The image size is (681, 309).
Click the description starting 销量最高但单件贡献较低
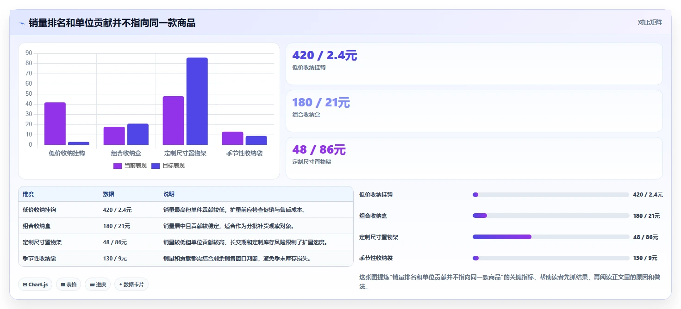pyautogui.click(x=234, y=210)
